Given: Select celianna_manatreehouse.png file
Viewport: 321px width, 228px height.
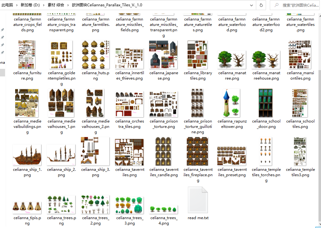Looking at the screenshot, I should [x=266, y=60].
